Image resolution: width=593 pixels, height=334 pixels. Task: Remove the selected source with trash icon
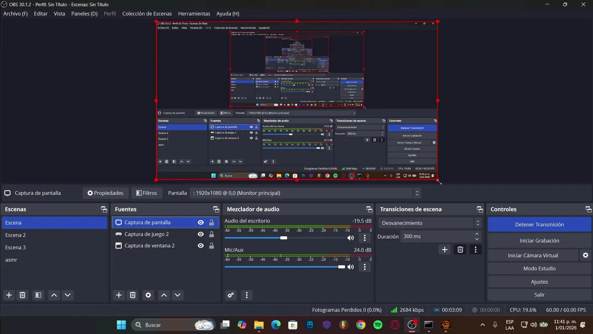[x=132, y=295]
